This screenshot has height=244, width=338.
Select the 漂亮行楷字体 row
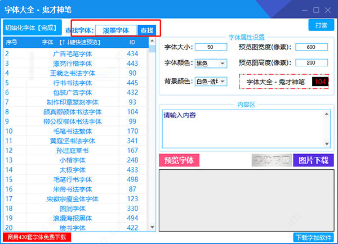coord(75,64)
